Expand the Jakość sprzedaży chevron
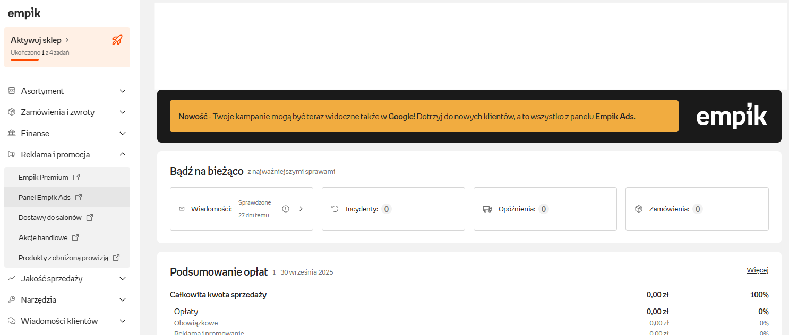 pos(123,279)
